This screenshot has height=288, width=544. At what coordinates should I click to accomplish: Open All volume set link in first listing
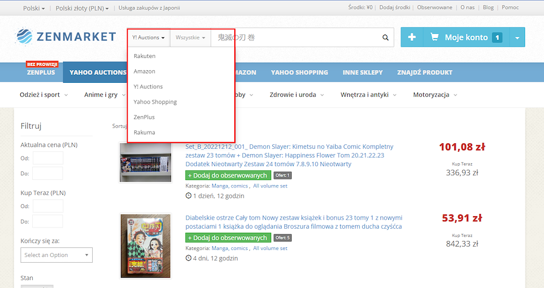click(x=270, y=186)
